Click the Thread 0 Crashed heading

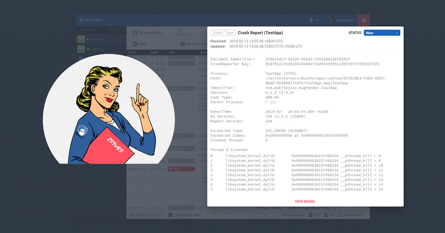229,150
